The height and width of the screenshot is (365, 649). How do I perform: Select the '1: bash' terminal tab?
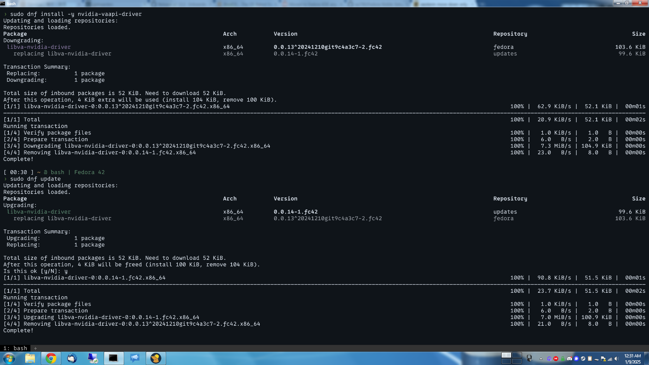[15, 348]
